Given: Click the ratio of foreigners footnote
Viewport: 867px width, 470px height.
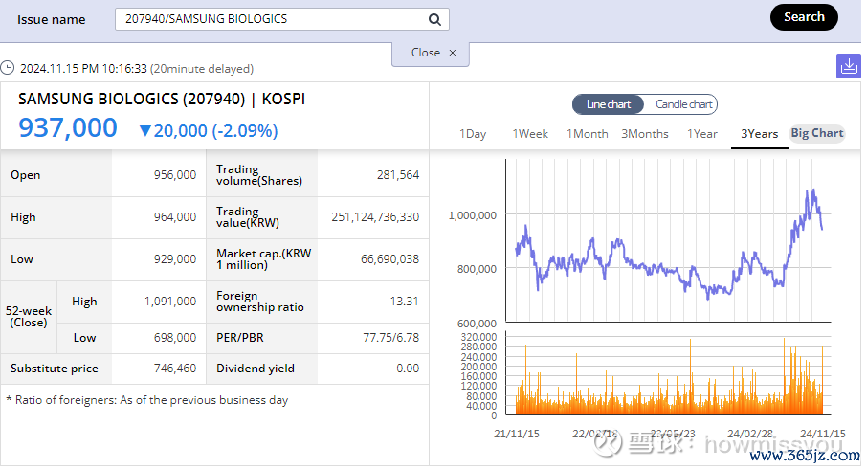Looking at the screenshot, I should 147,400.
